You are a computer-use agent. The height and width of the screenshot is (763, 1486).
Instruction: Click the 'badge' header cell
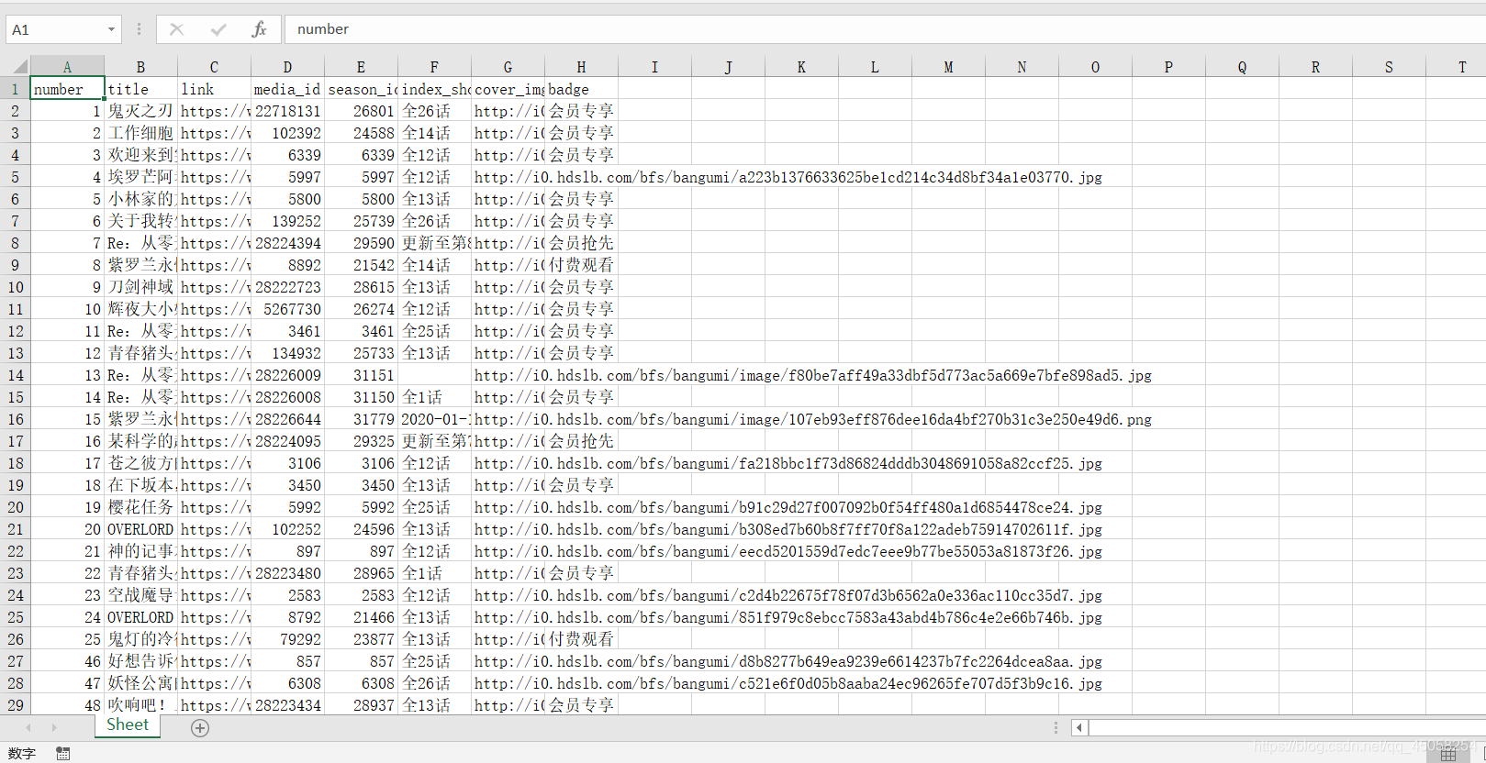tap(581, 89)
